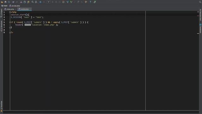Image resolution: width=202 pixels, height=114 pixels.
Task: Click the VCS Commit Changes icon
Action: [x=71, y=2]
